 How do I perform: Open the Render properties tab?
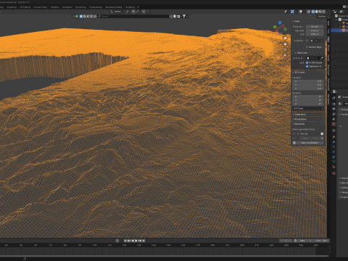point(333,104)
